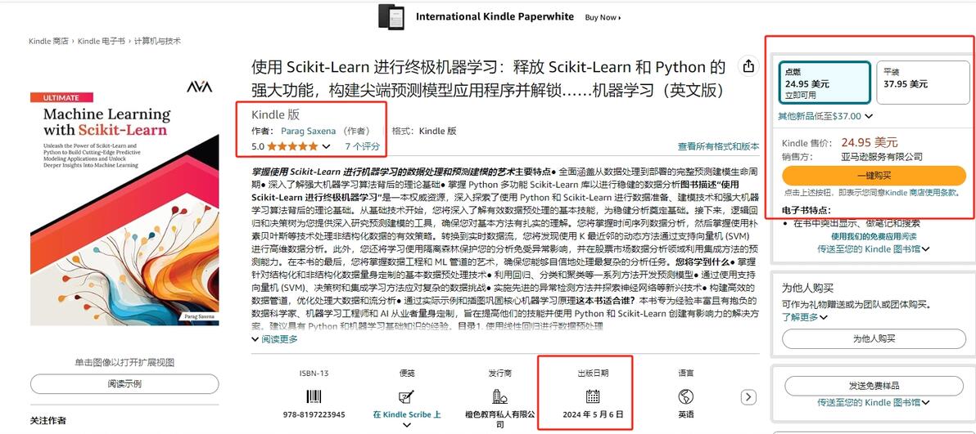Click the next arrow in details carousel
976x434 pixels.
[x=749, y=396]
